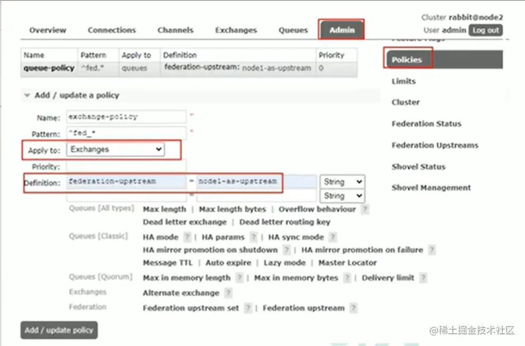Insert HA mirror promotion on shutdown key
Viewport: 525px width, 346px height.
point(210,250)
